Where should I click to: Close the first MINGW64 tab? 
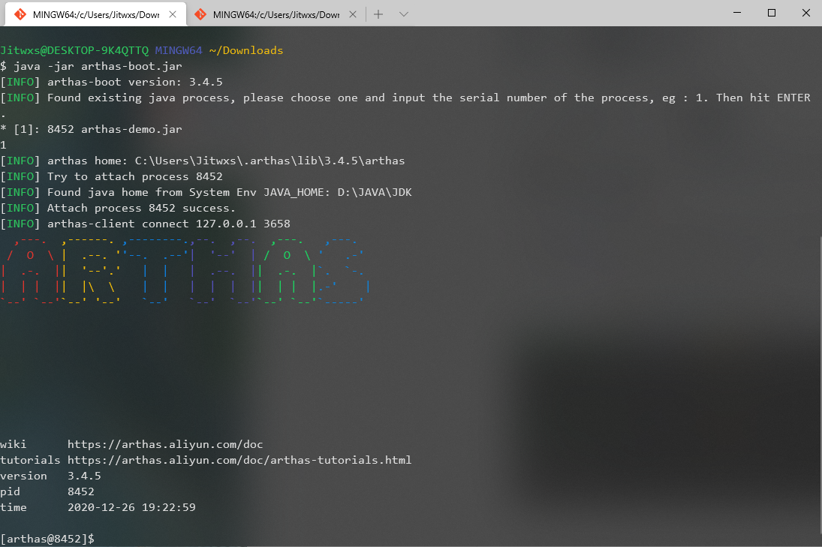click(x=173, y=15)
